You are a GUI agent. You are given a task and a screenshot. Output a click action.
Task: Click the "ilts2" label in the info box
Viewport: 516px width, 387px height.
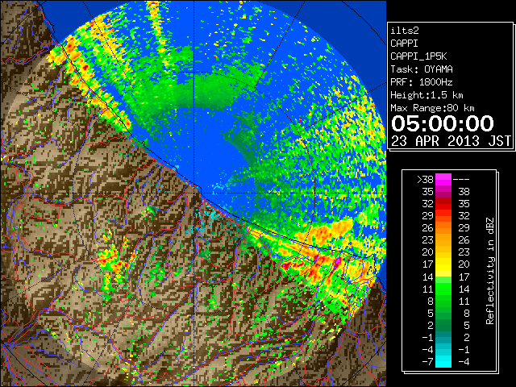pos(405,31)
